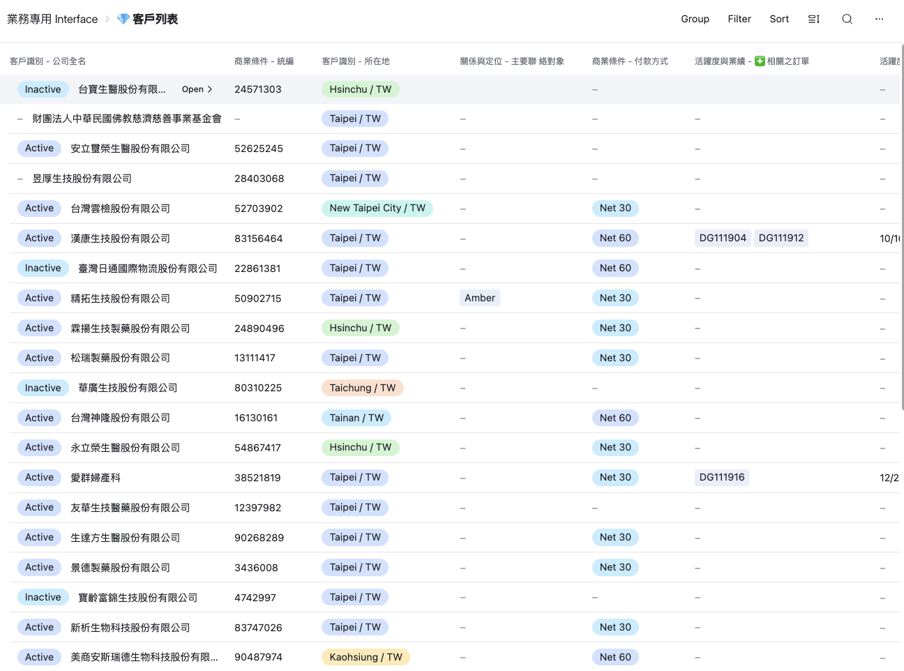Click the Inactive status tag for 華廣生技

point(43,388)
